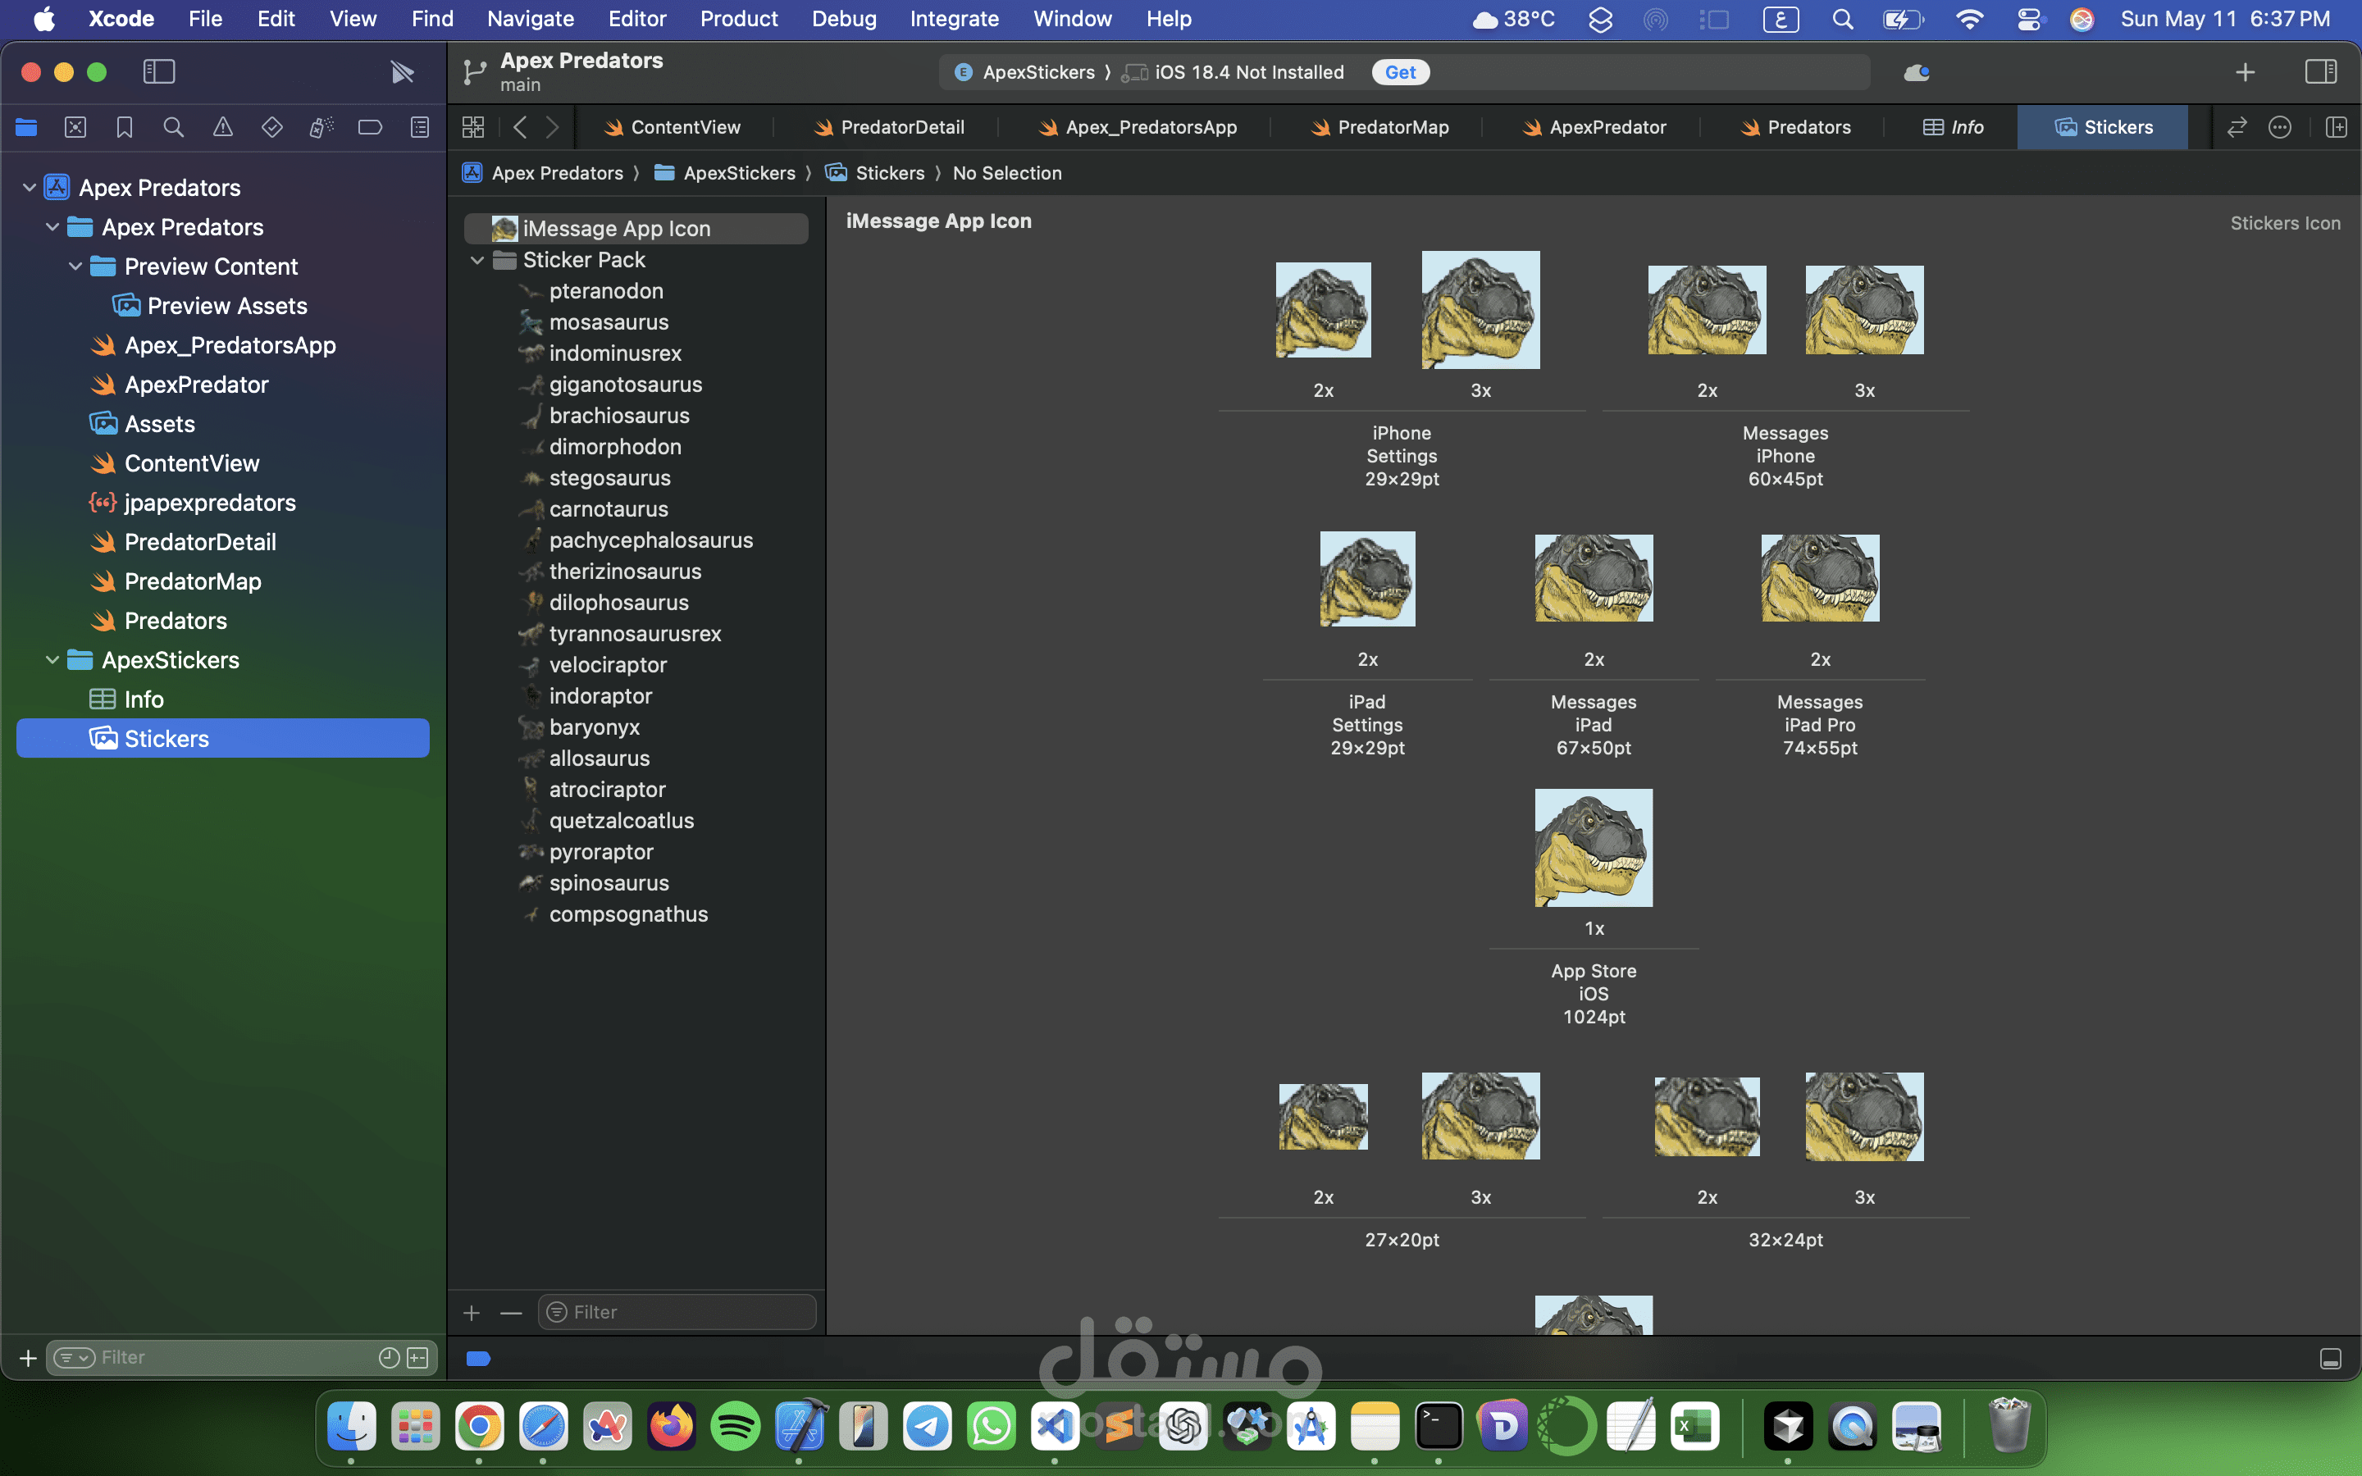The image size is (2362, 1476).
Task: Open the Debug navigator spray icon
Action: pyautogui.click(x=321, y=127)
